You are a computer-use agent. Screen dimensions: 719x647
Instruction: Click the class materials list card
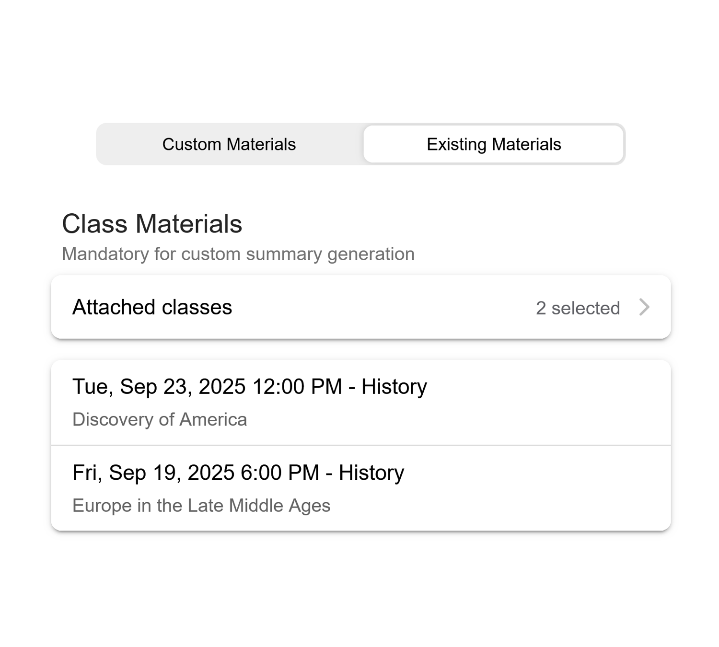[359, 445]
